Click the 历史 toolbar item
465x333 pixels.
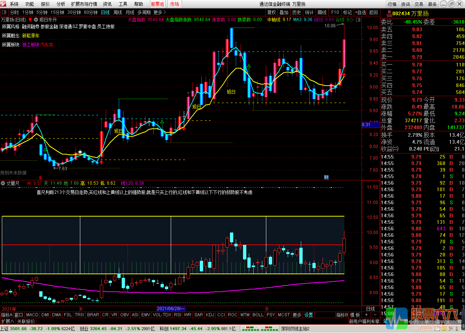point(296,12)
